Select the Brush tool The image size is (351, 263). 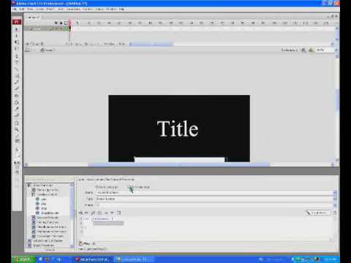tap(17, 88)
